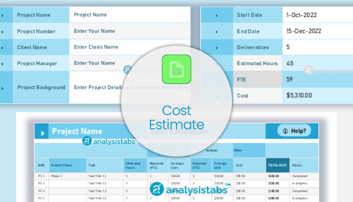
Task: Toggle the arrow next to Project Manager
Action: [3, 64]
